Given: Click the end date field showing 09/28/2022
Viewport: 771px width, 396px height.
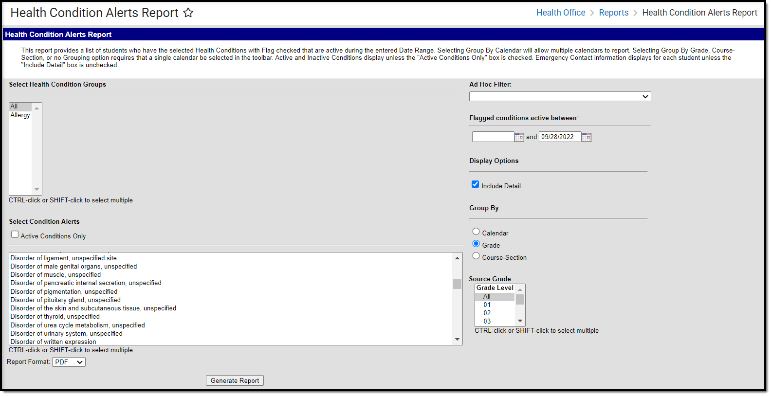Looking at the screenshot, I should 560,137.
